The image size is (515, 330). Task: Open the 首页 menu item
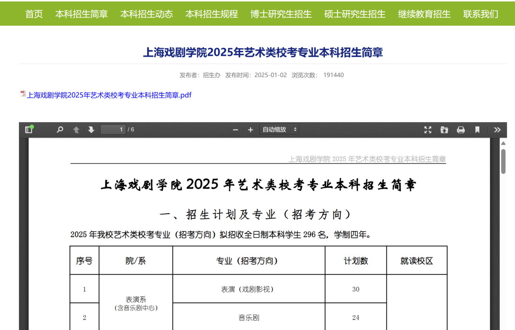tap(34, 14)
